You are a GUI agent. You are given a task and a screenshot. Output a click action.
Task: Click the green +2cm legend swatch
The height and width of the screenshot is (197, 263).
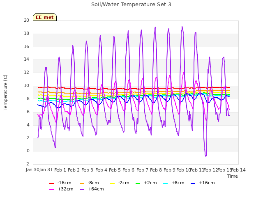click(x=138, y=183)
